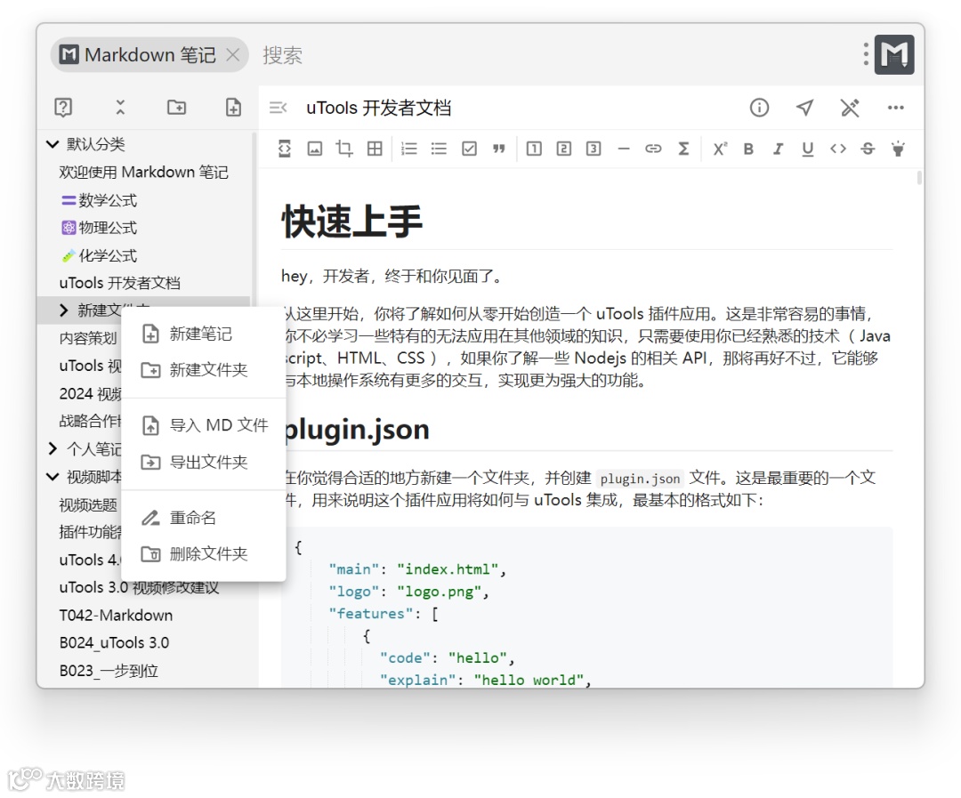Screen dimensions: 961x798
Task: Insert a block quote
Action: pyautogui.click(x=499, y=149)
